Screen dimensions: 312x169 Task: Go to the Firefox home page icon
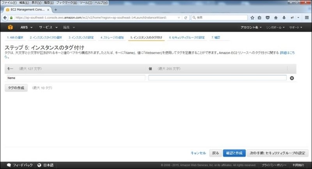(x=276, y=17)
